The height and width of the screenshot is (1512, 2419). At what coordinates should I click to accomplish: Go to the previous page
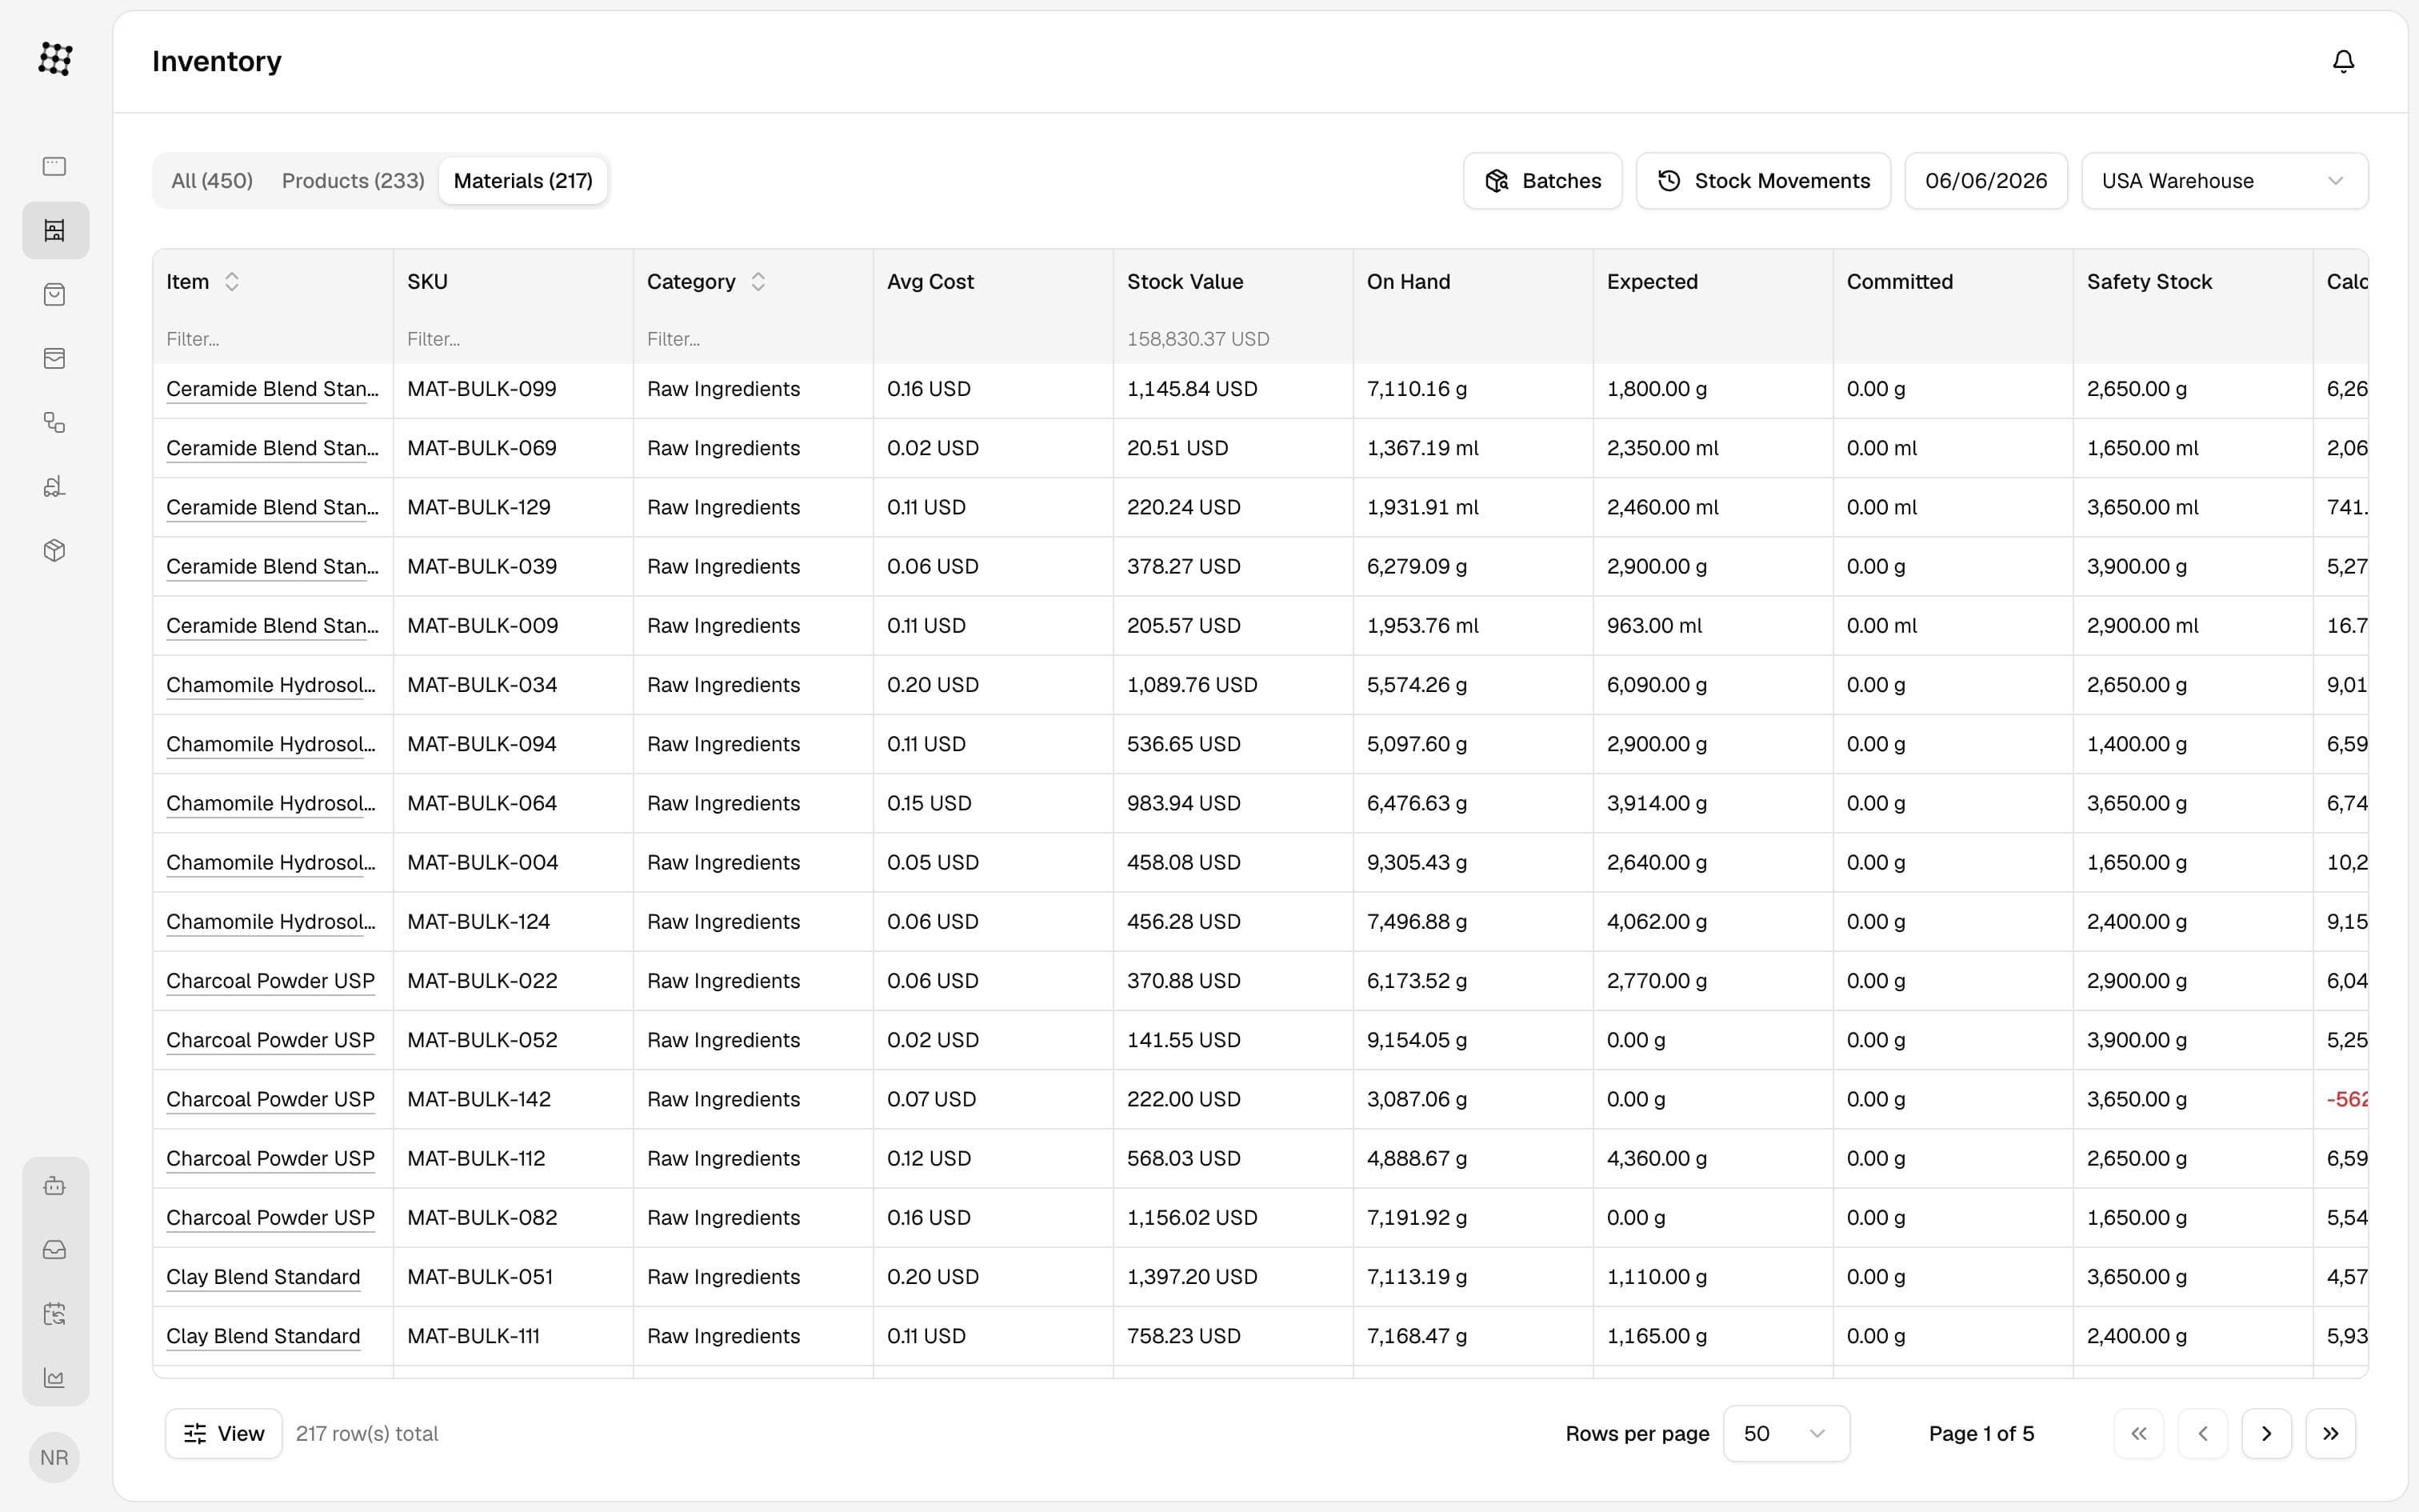2202,1433
